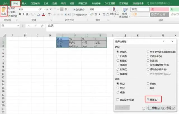179x114 pixels.
Task: Open Merge & Center dropdown arrow
Action: point(88,15)
